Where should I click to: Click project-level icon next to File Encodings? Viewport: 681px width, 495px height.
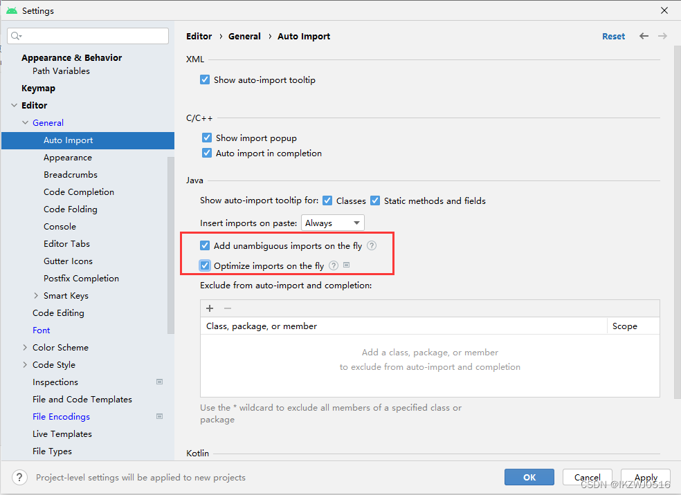pos(159,416)
